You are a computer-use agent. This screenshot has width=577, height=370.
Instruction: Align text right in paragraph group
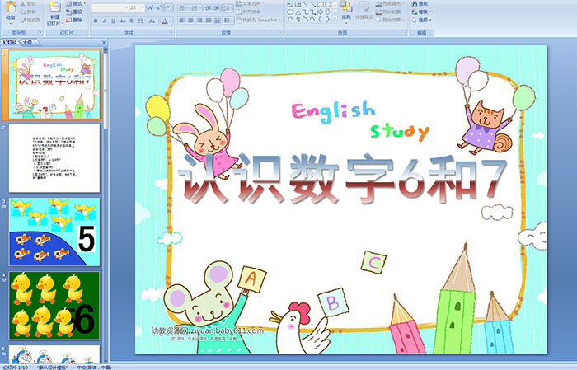(199, 21)
